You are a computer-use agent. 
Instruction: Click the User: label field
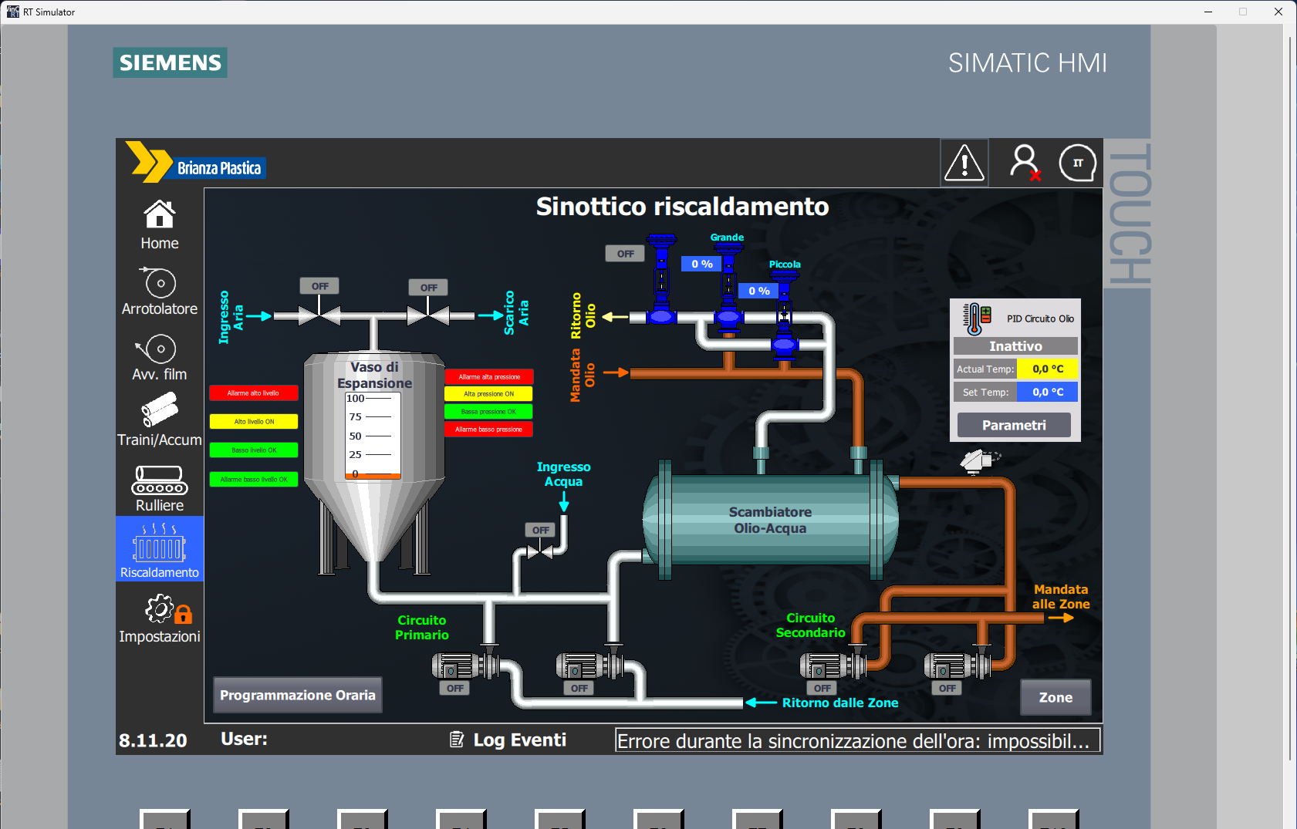pos(244,739)
